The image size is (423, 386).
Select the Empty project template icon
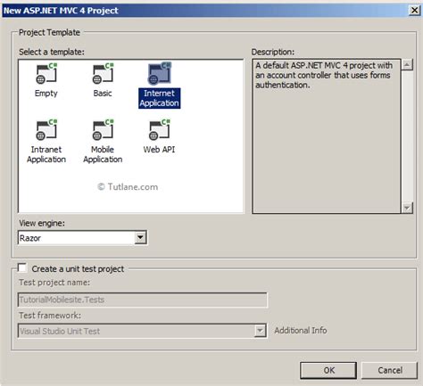click(x=46, y=73)
